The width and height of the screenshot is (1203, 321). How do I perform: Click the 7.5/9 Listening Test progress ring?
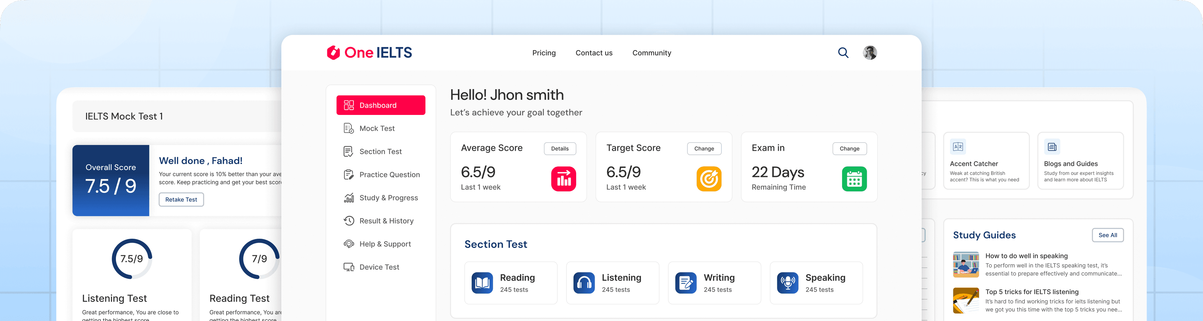click(x=132, y=259)
